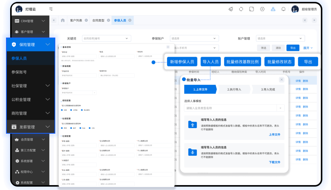
Task: Toggle the 商业保险 checkbox
Action: point(81,110)
